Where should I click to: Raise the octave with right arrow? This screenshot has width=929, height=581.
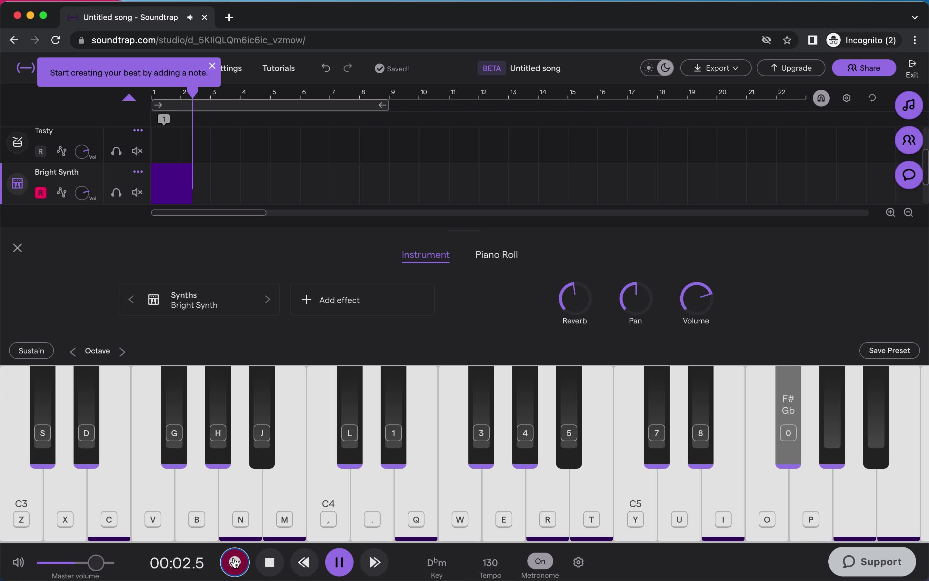tap(122, 351)
